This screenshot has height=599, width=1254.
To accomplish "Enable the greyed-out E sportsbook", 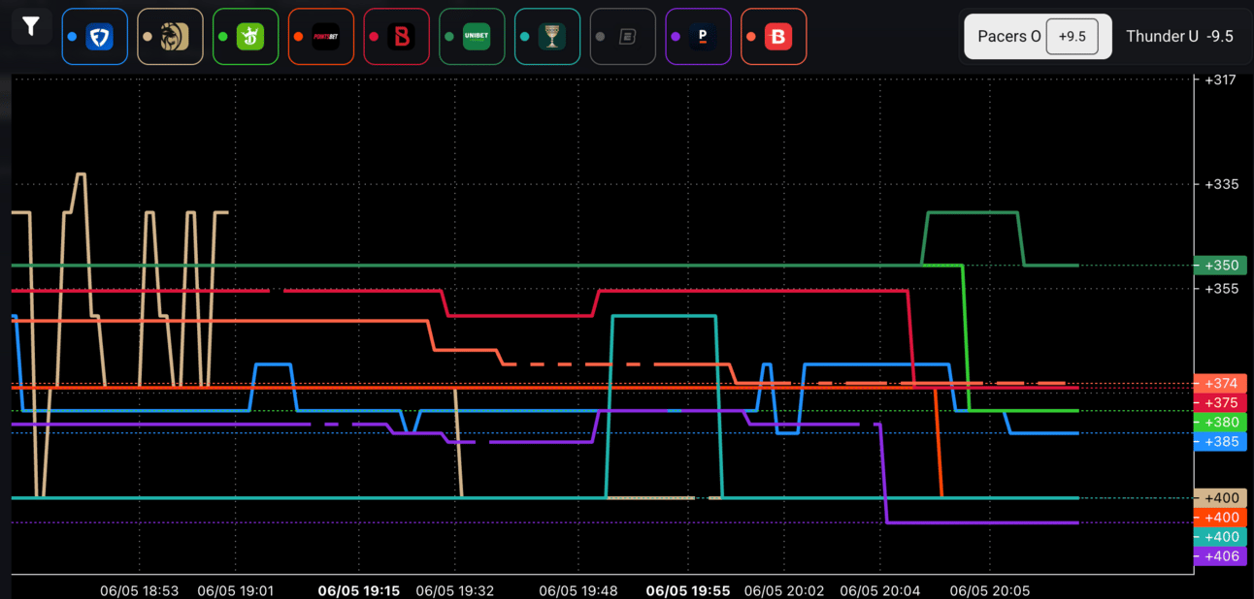I will (x=623, y=37).
